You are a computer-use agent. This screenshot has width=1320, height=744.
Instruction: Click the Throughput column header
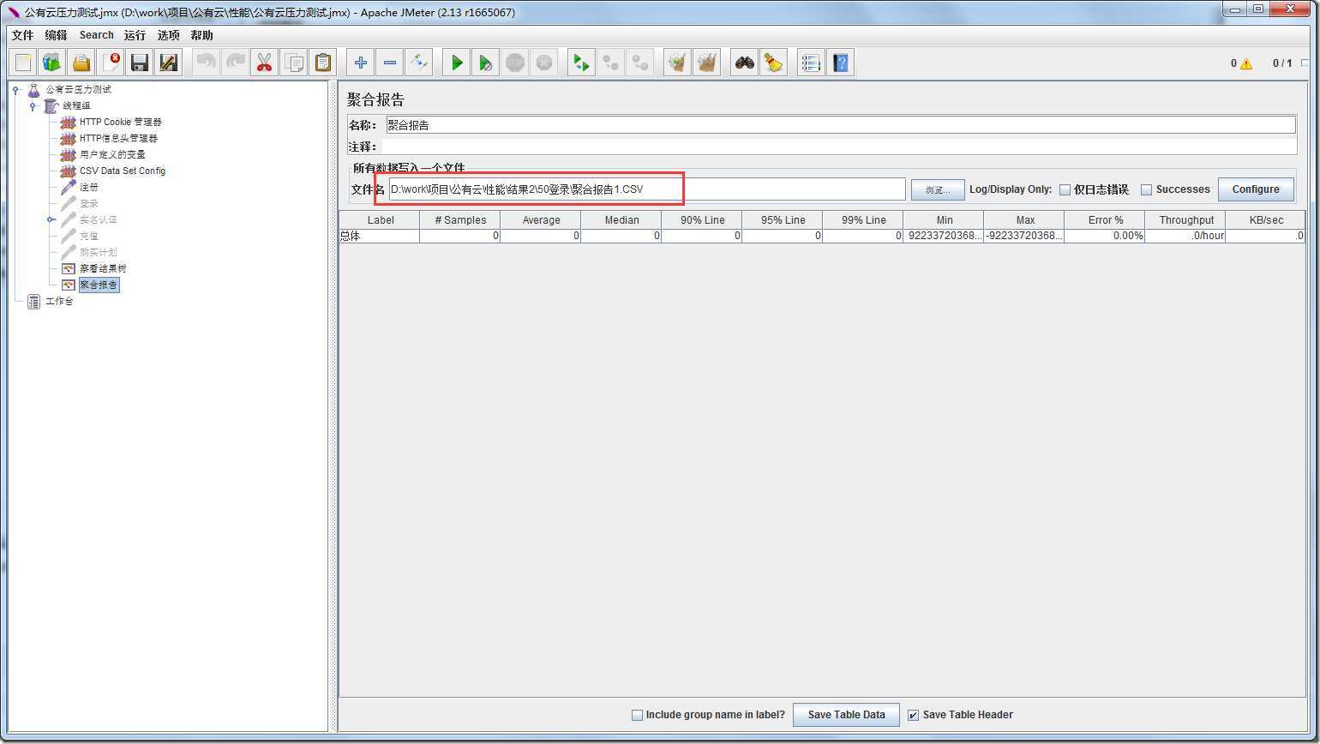[1186, 220]
